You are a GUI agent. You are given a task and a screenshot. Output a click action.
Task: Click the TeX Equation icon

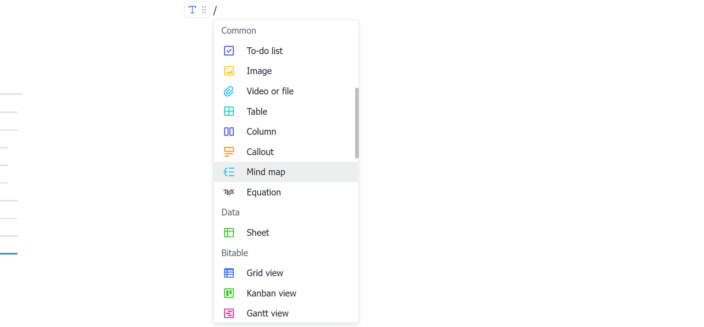point(229,192)
